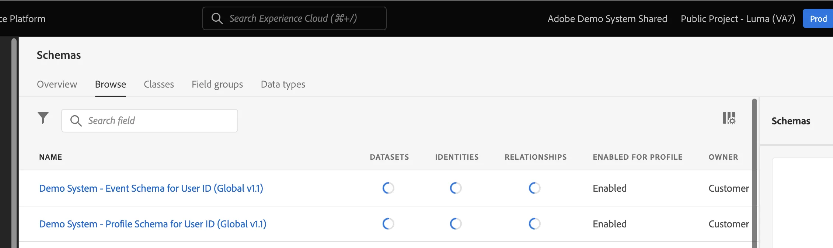Select the Browse tab
This screenshot has width=833, height=248.
click(x=111, y=84)
